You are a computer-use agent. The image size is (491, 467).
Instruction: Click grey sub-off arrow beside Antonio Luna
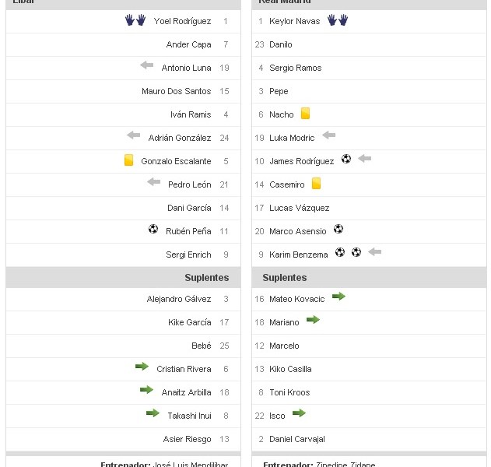pyautogui.click(x=146, y=65)
